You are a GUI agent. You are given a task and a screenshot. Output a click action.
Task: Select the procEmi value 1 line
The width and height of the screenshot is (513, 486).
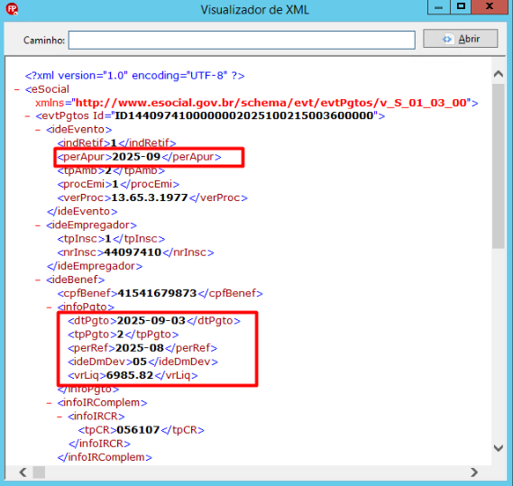coord(118,184)
